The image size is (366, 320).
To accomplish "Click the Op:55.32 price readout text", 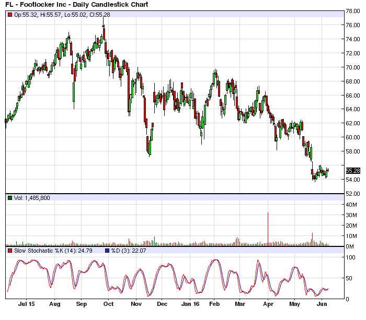I will click(26, 15).
